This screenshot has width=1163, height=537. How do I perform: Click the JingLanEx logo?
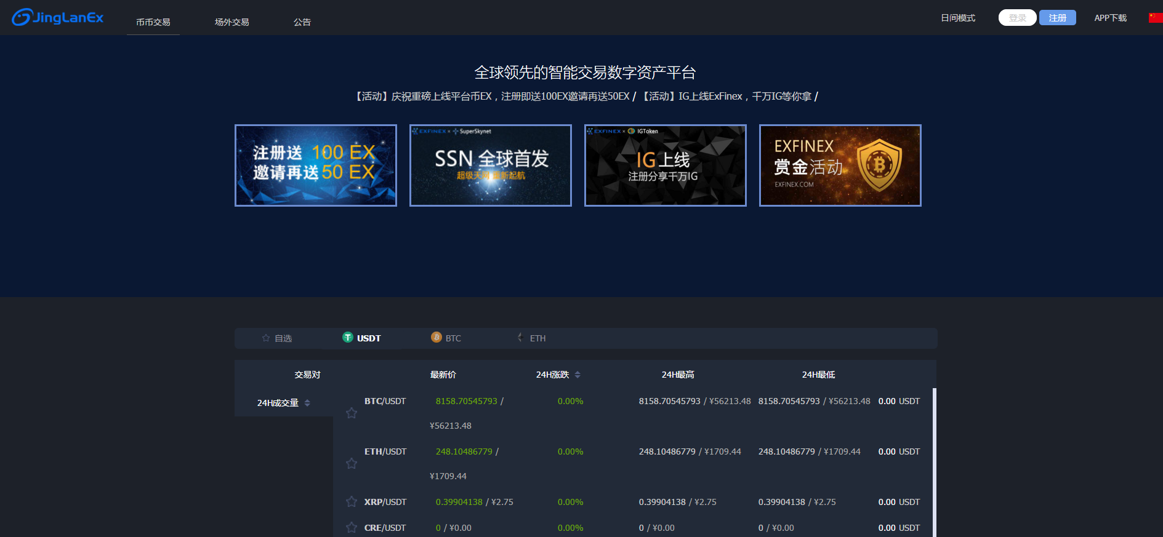click(58, 17)
